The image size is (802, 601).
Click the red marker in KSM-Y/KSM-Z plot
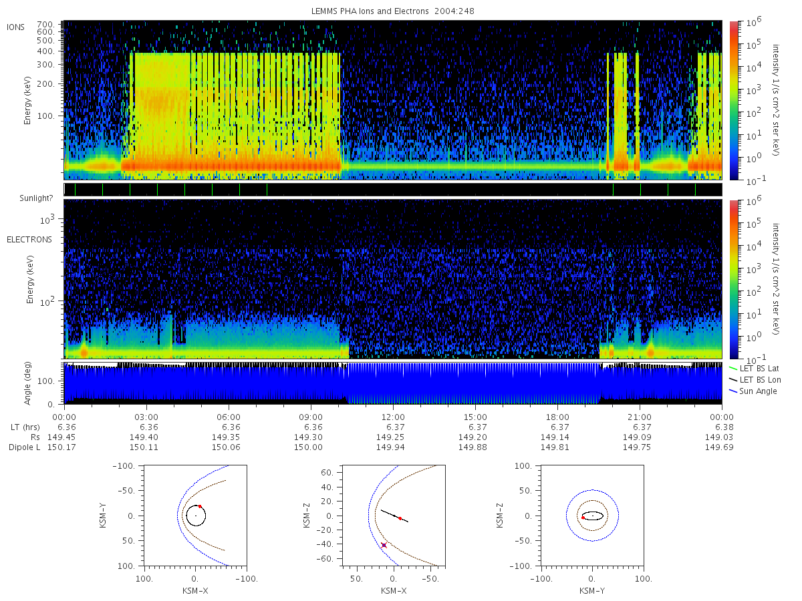tap(583, 518)
